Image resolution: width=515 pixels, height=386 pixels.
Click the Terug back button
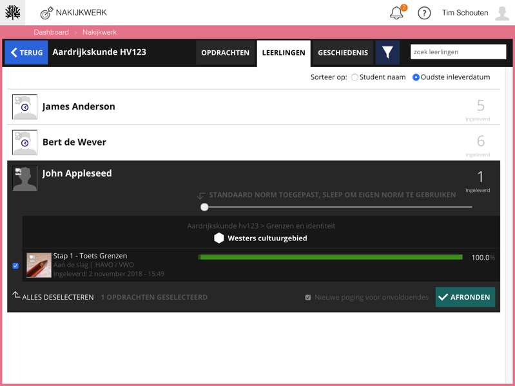tap(26, 53)
